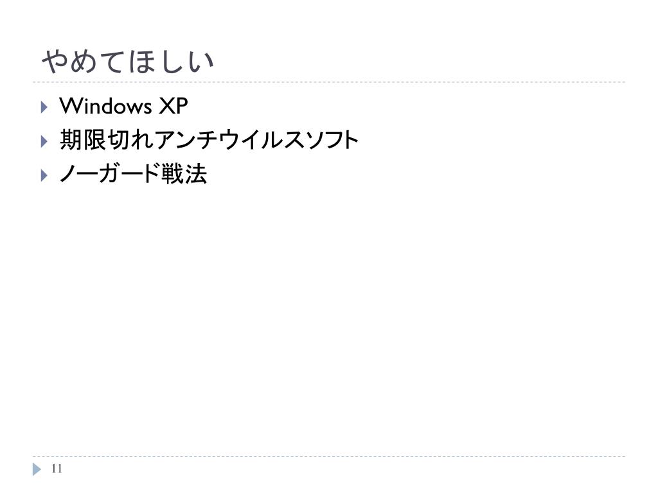Select the Windows XP bullet text
The height and width of the screenshot is (493, 658).
coord(123,106)
